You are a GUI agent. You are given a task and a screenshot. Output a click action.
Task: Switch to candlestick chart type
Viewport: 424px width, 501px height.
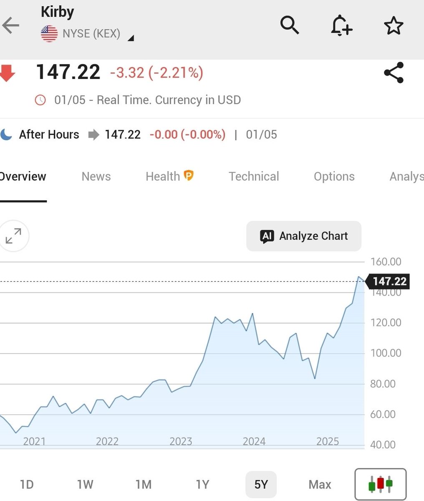(x=380, y=484)
